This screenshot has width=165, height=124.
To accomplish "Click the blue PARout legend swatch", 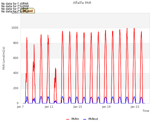I will coord(85,119).
